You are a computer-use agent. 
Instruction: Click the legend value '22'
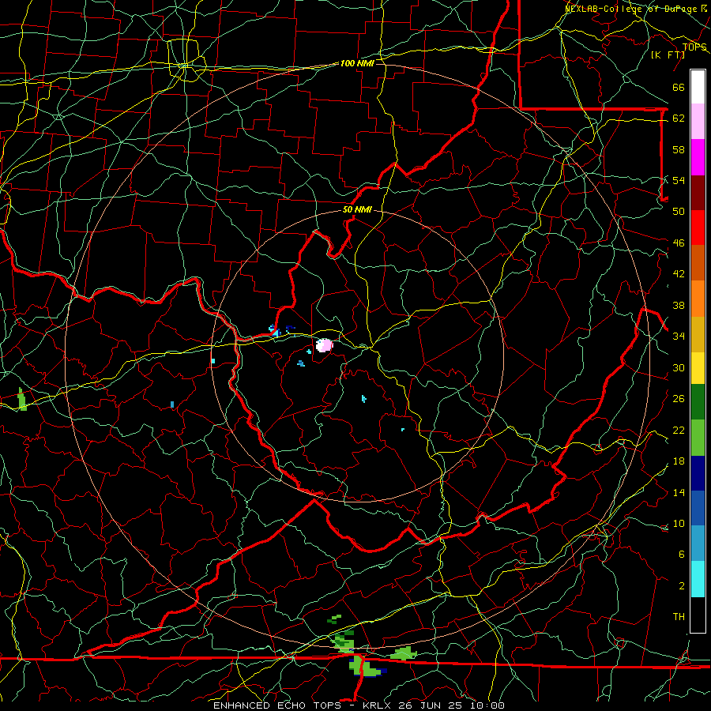[679, 430]
